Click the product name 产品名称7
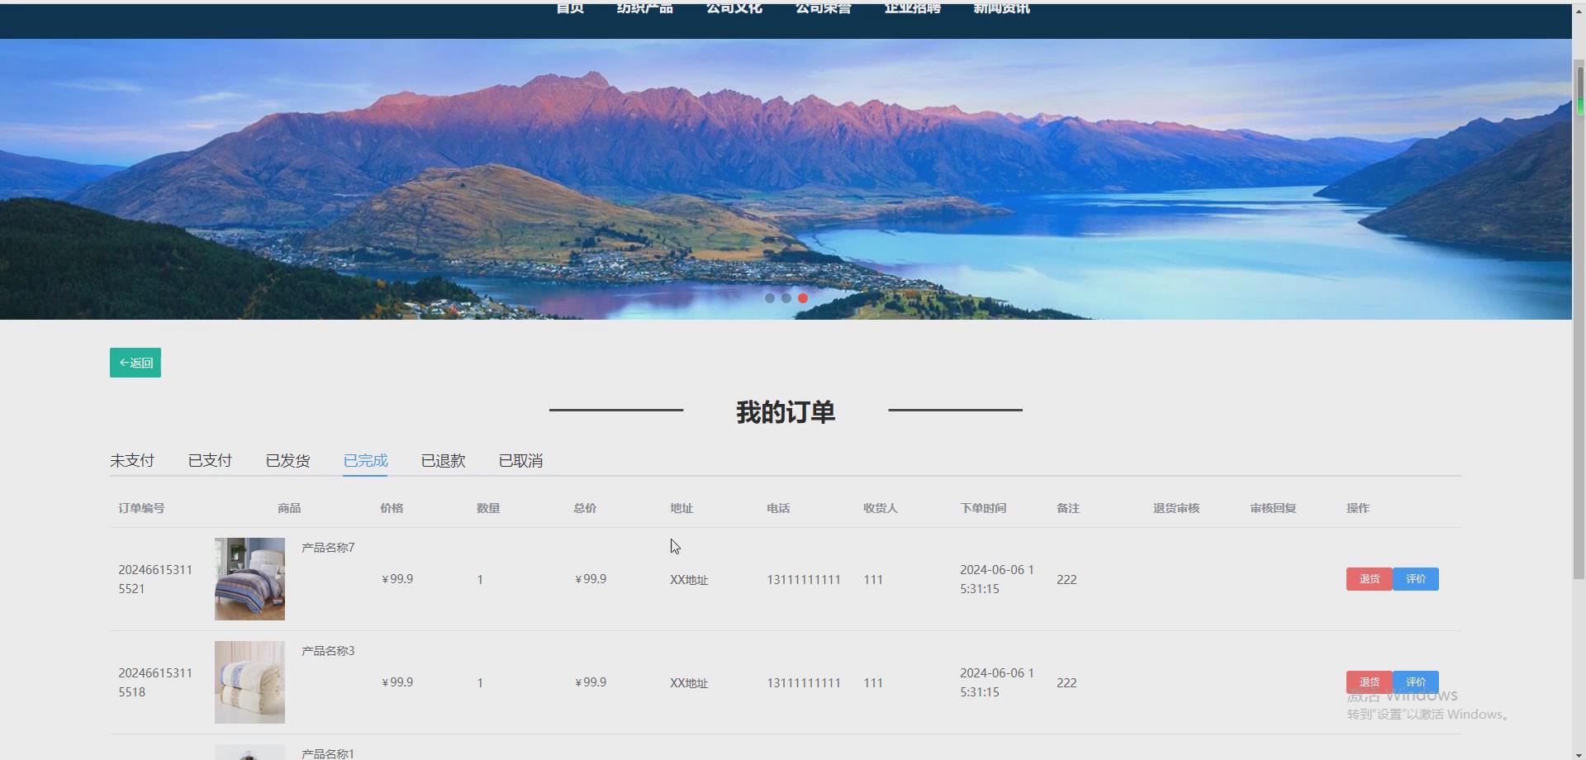The height and width of the screenshot is (760, 1586). [x=328, y=548]
